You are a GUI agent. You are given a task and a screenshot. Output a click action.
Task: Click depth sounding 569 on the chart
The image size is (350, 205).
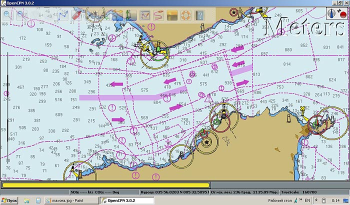(144, 117)
